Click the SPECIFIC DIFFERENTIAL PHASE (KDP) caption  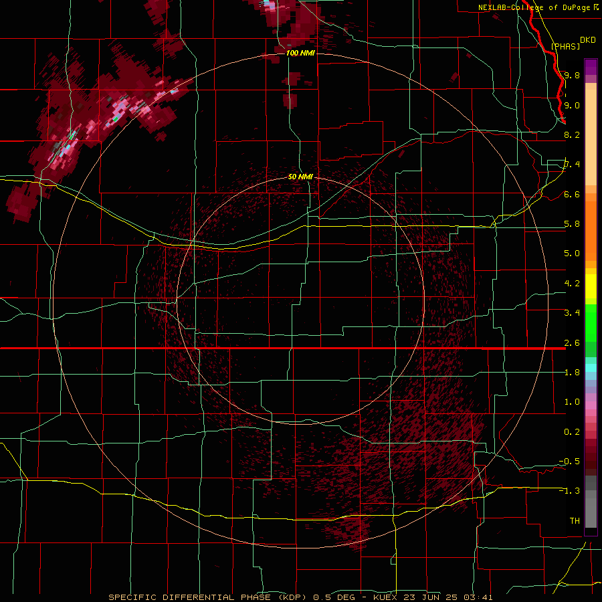207,597
